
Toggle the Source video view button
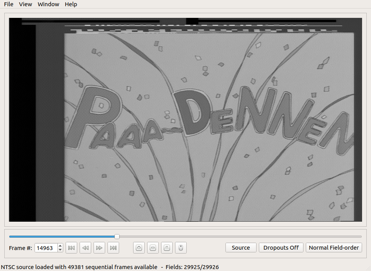pyautogui.click(x=241, y=248)
